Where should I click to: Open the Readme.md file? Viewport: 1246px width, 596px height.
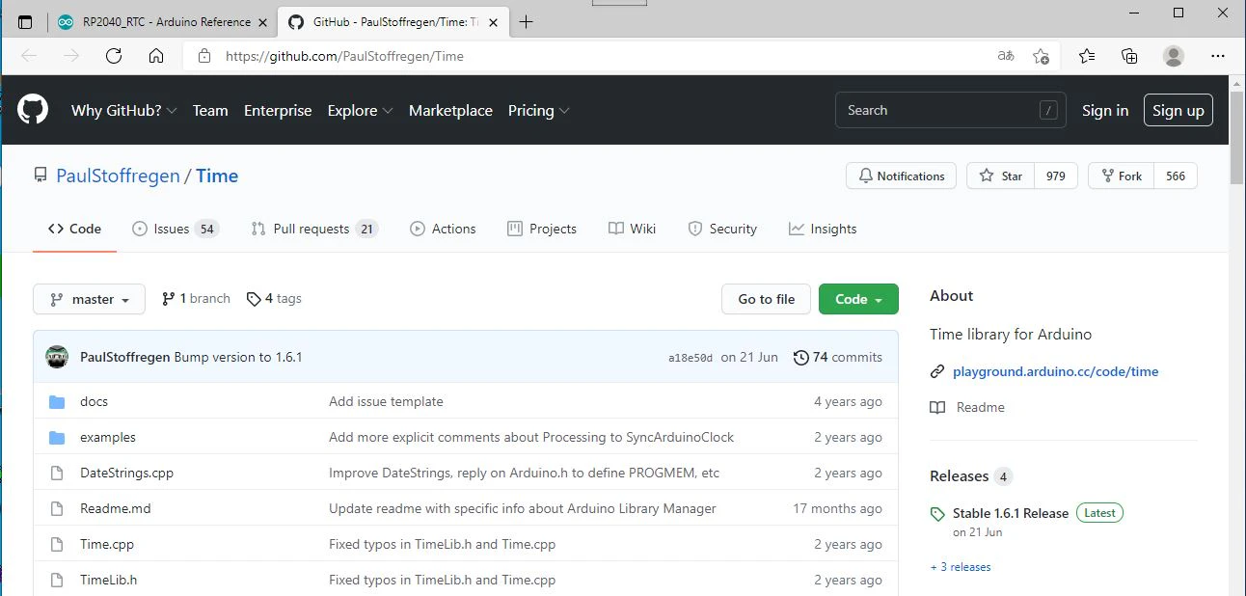click(x=116, y=508)
